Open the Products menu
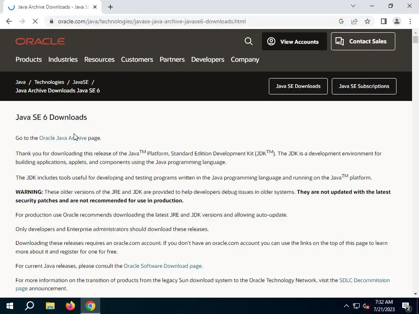The width and height of the screenshot is (419, 314). point(29,59)
